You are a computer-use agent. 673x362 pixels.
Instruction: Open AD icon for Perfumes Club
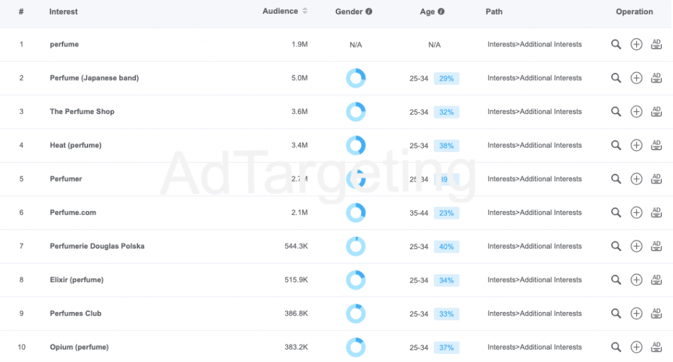point(657,313)
